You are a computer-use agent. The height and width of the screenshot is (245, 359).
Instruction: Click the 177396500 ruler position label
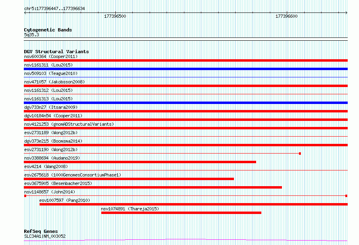tap(115, 16)
